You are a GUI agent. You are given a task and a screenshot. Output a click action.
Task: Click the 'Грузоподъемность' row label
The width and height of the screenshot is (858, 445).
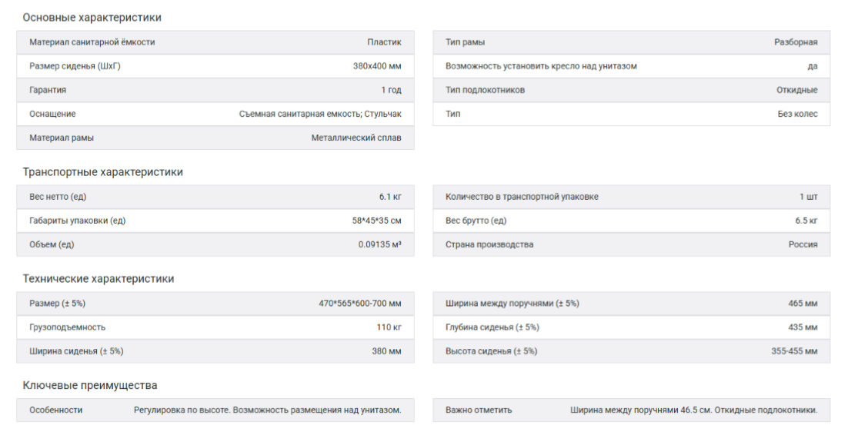(x=68, y=327)
